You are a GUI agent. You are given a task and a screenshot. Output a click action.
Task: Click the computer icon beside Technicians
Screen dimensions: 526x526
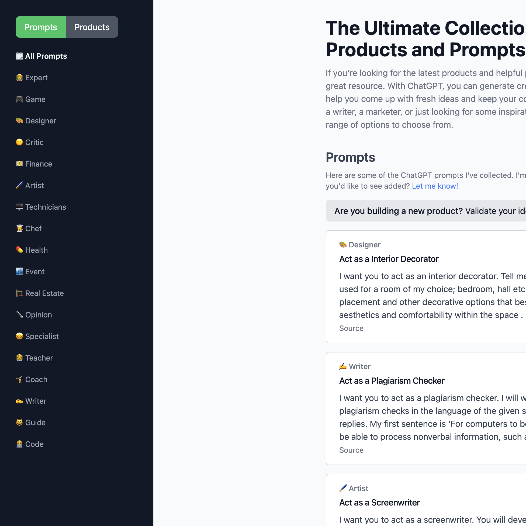tap(19, 207)
